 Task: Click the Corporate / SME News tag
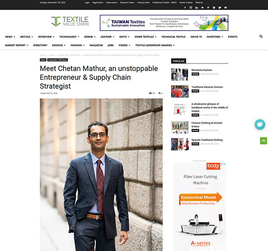(58, 60)
